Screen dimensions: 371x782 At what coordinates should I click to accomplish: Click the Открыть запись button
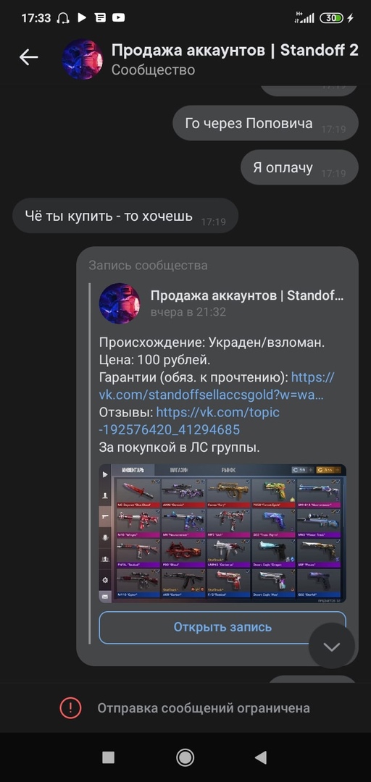point(222,627)
